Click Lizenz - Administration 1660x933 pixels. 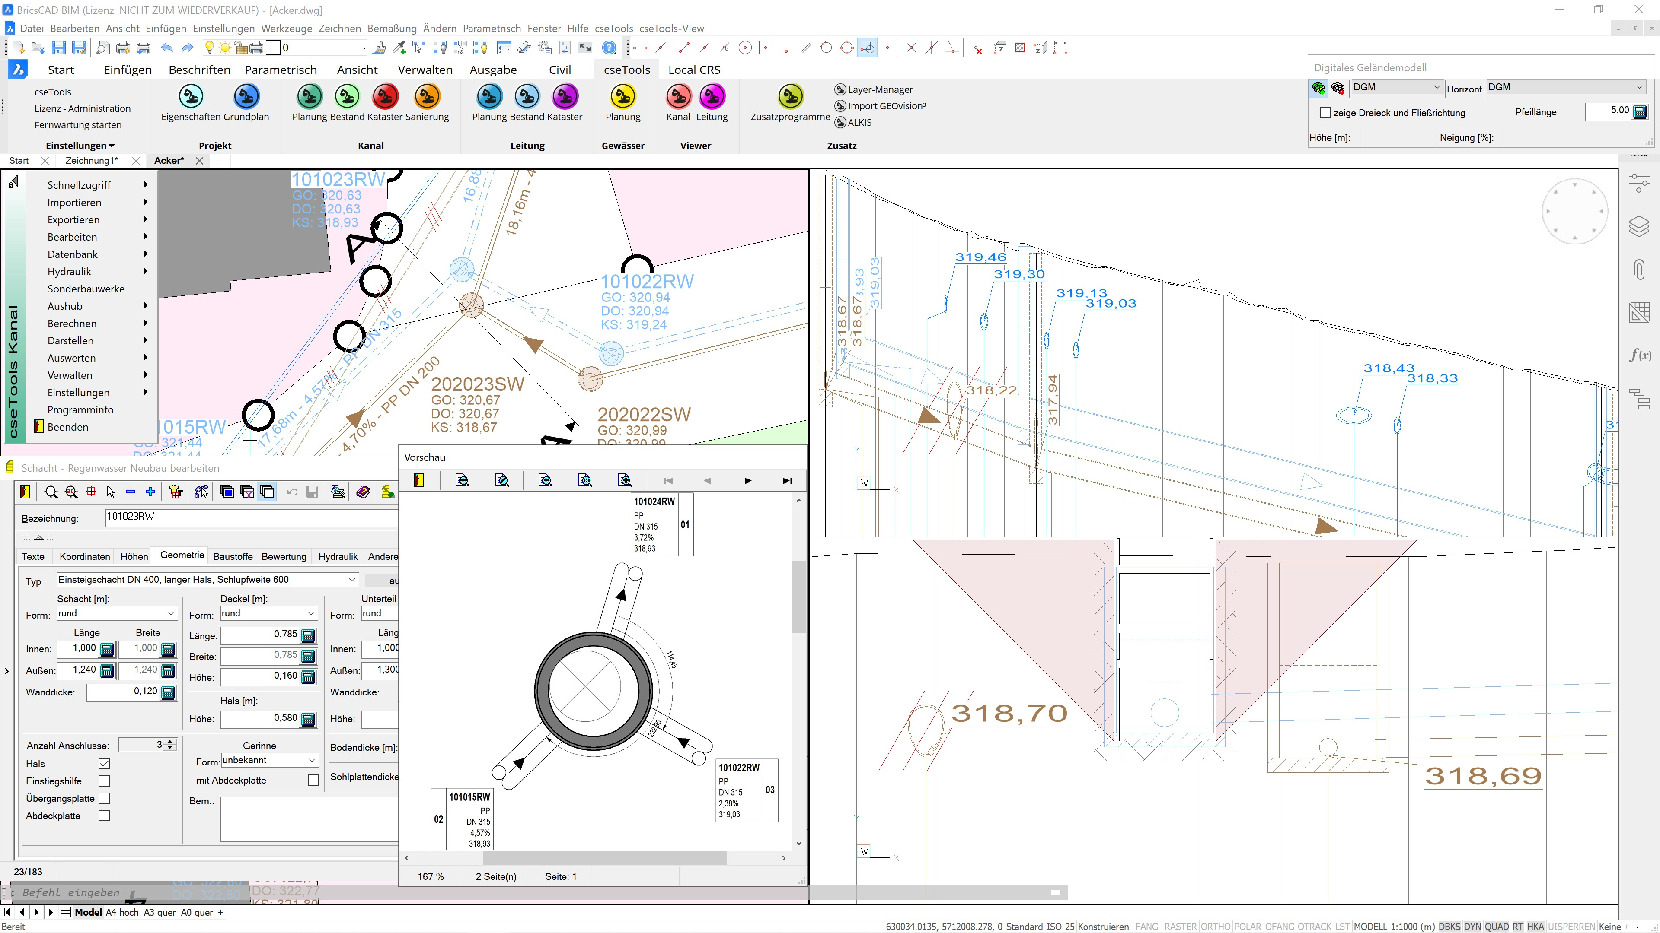click(x=83, y=109)
